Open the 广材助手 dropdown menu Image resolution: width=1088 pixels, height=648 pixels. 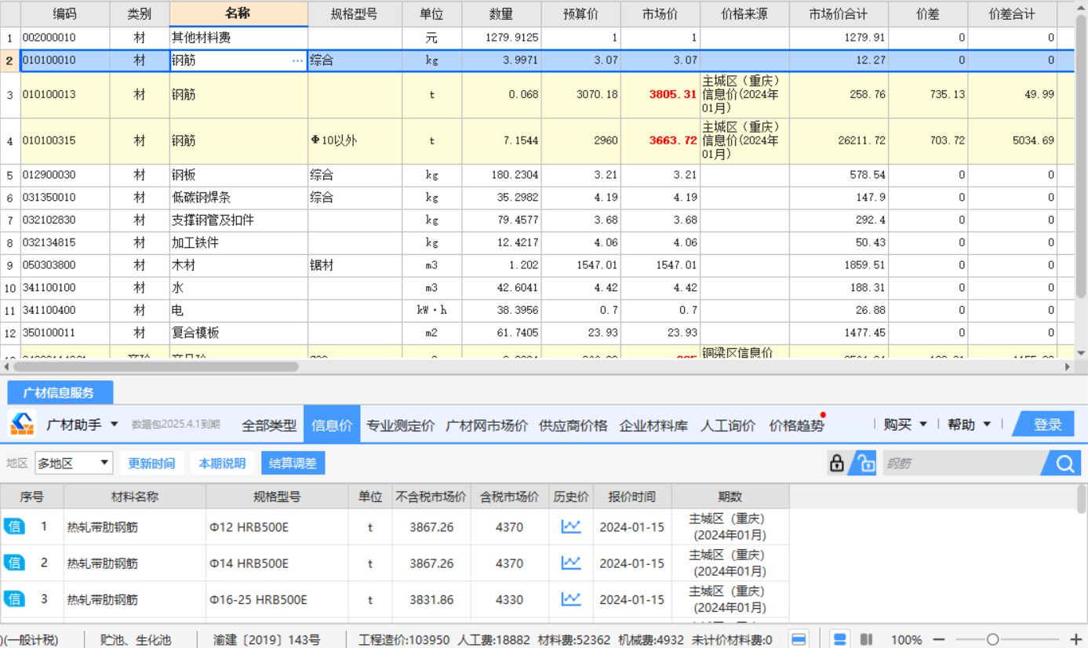click(x=114, y=424)
